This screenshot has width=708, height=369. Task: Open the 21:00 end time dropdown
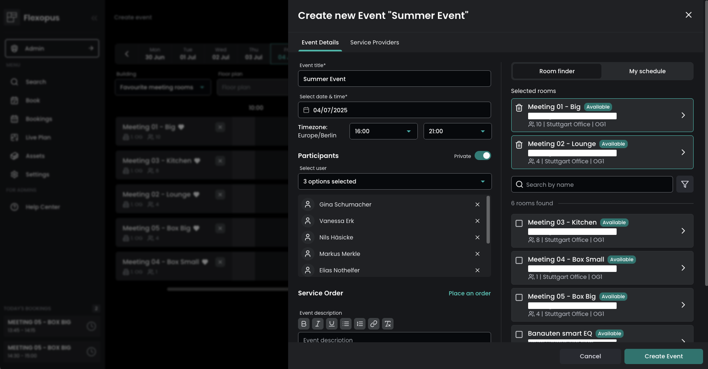[457, 131]
